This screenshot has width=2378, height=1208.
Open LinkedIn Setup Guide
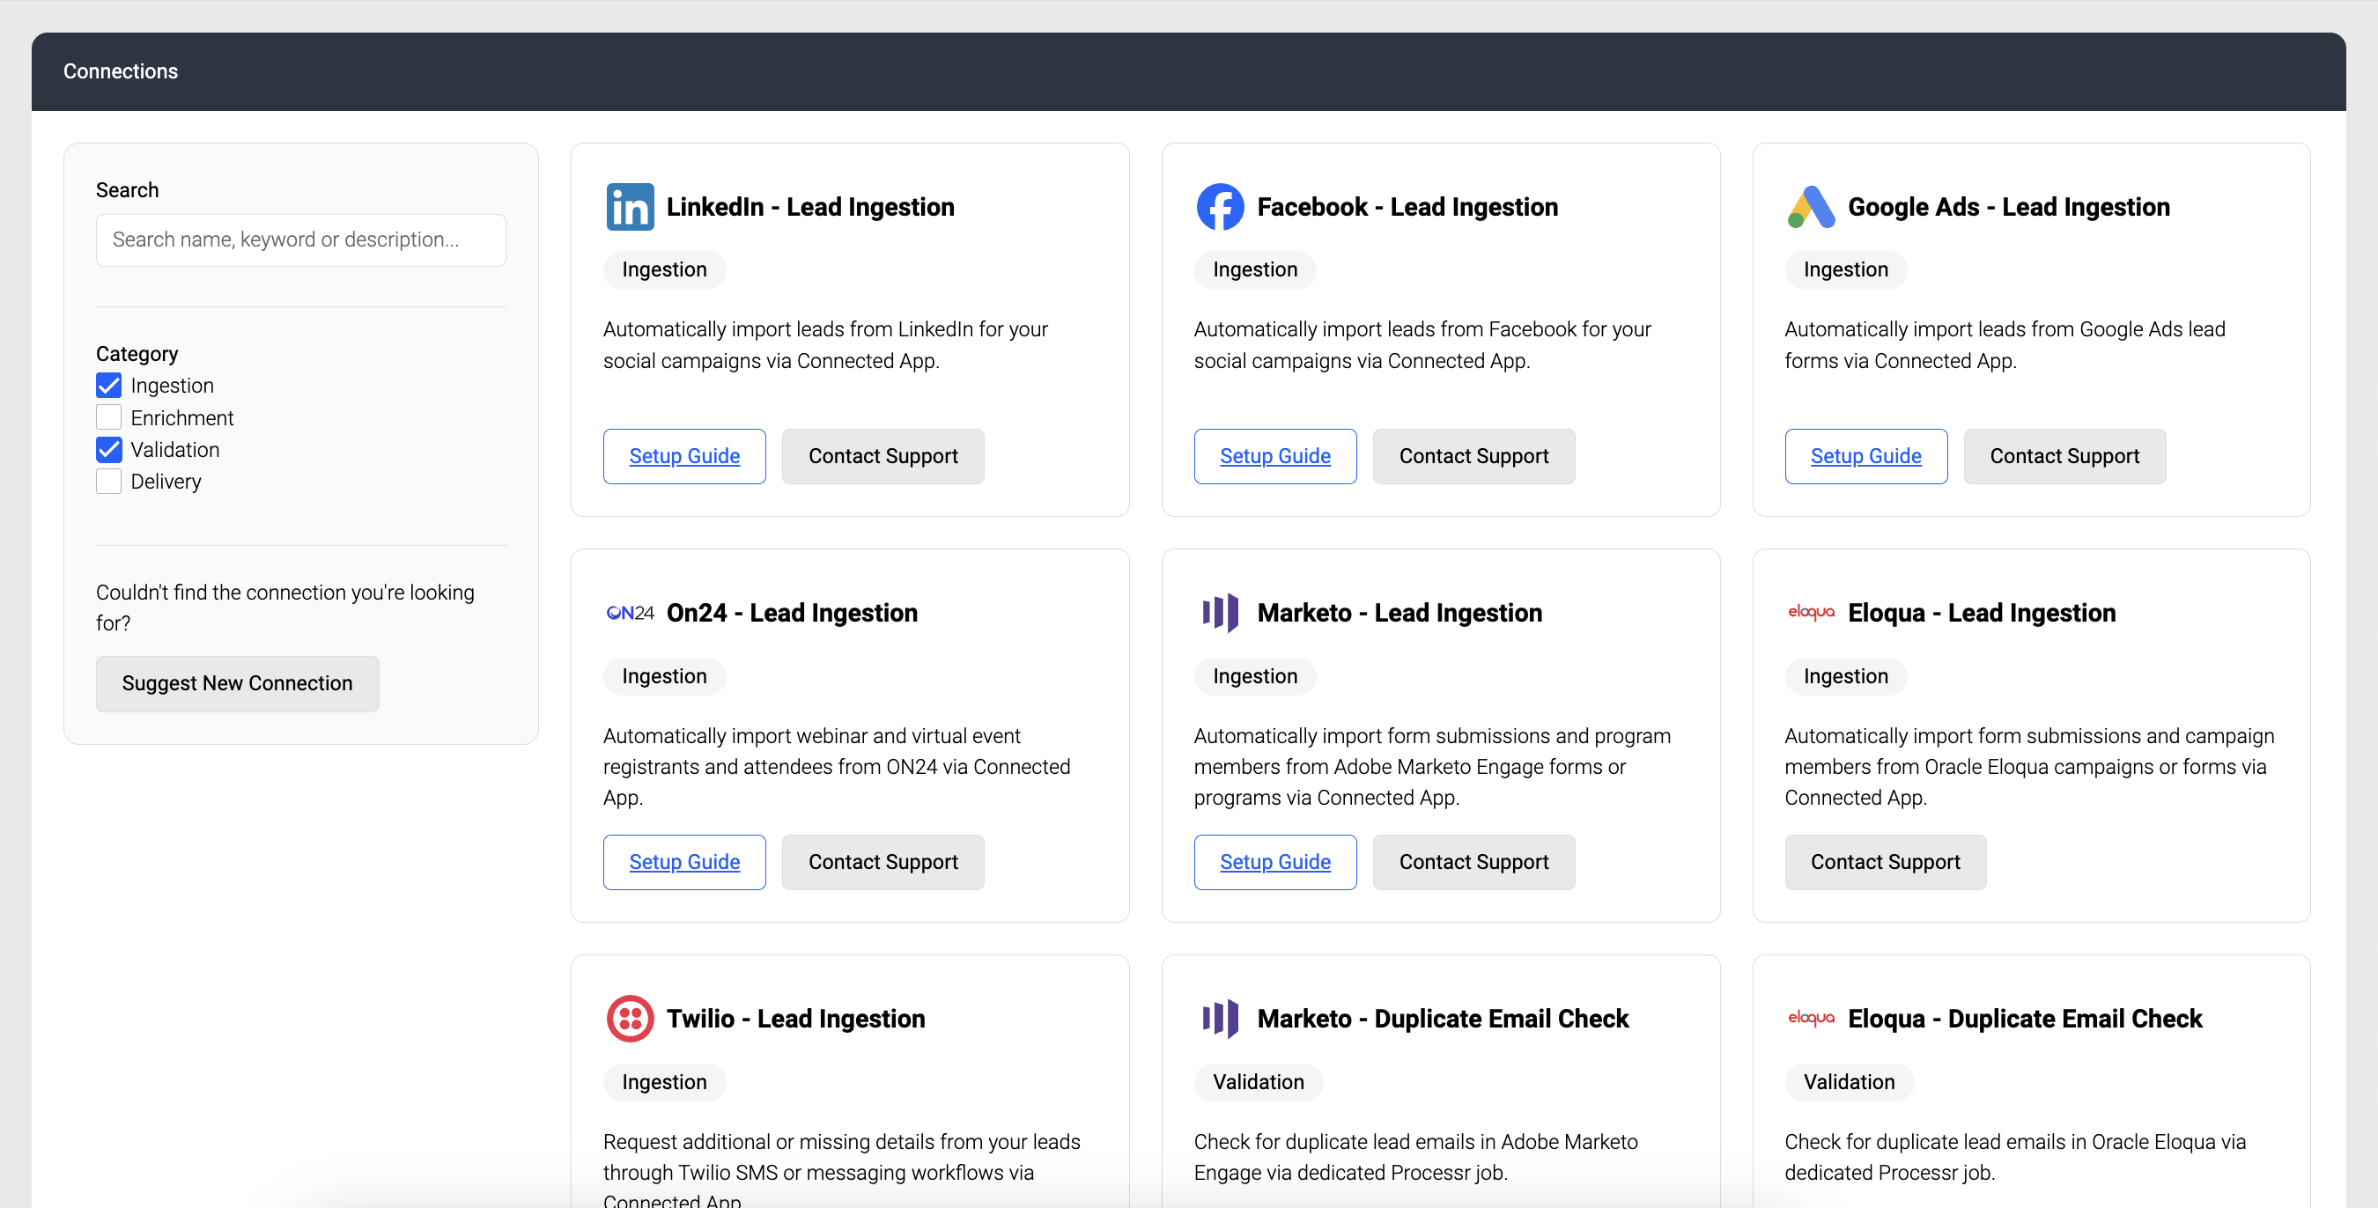pos(684,456)
